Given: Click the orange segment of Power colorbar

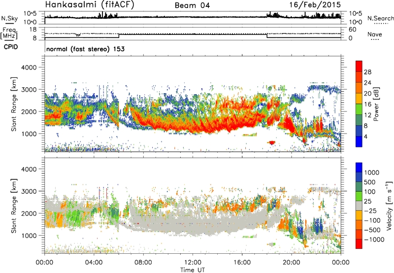Looking at the screenshot, I should tap(359, 88).
